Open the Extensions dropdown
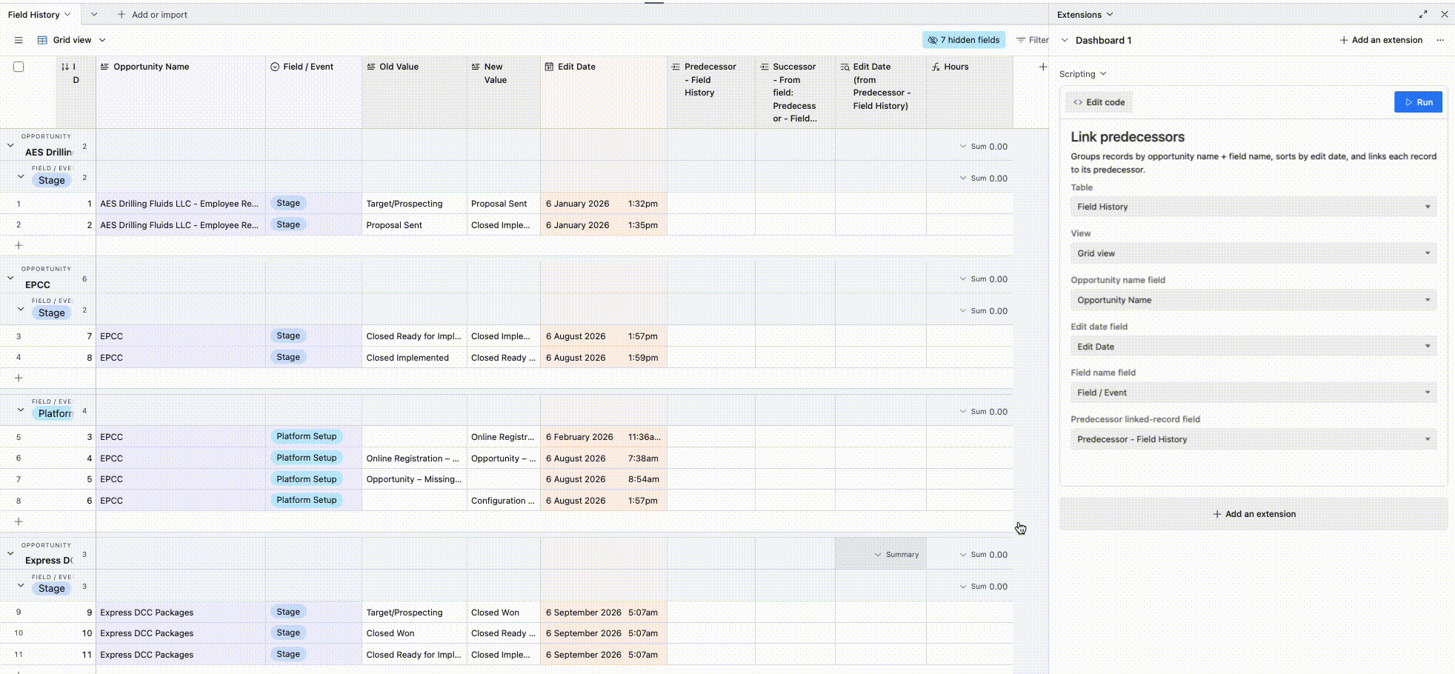This screenshot has width=1455, height=674. tap(1110, 14)
